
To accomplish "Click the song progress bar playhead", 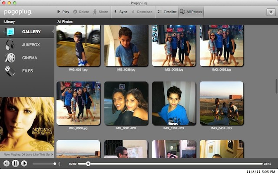I will click(x=88, y=164).
